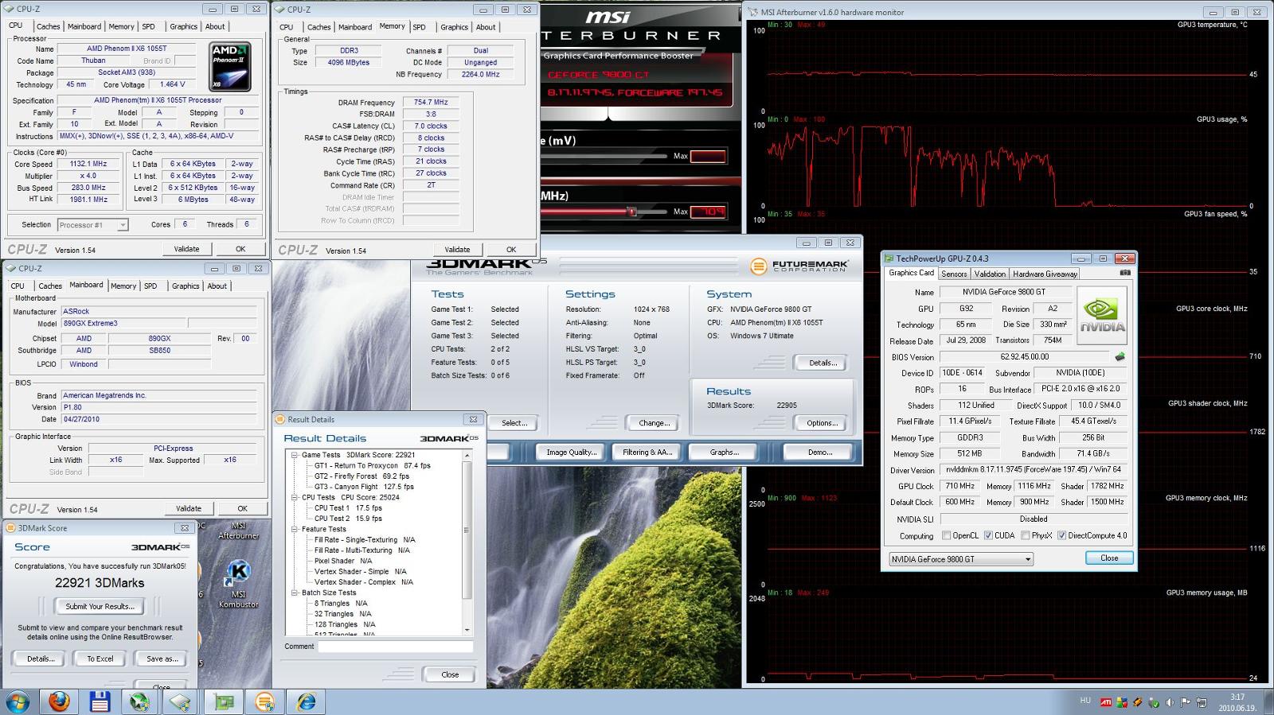The image size is (1274, 715).
Task: Click the AMD Phenom II logo in CPU-Z
Action: coord(230,68)
